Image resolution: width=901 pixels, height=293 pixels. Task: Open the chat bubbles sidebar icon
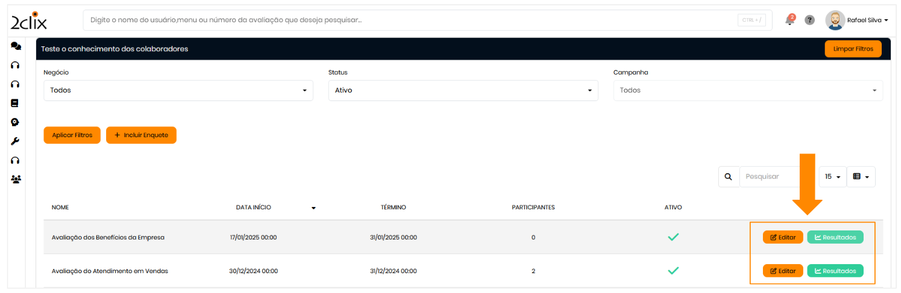16,46
